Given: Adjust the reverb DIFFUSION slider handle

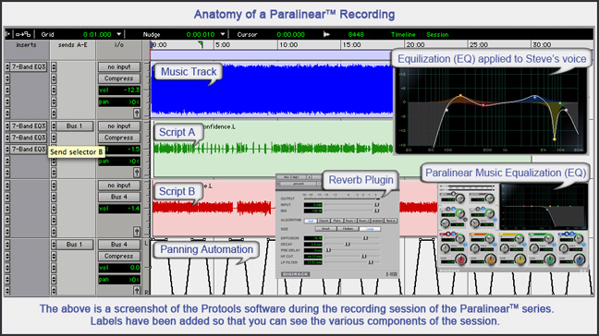Looking at the screenshot, I should tap(365, 238).
